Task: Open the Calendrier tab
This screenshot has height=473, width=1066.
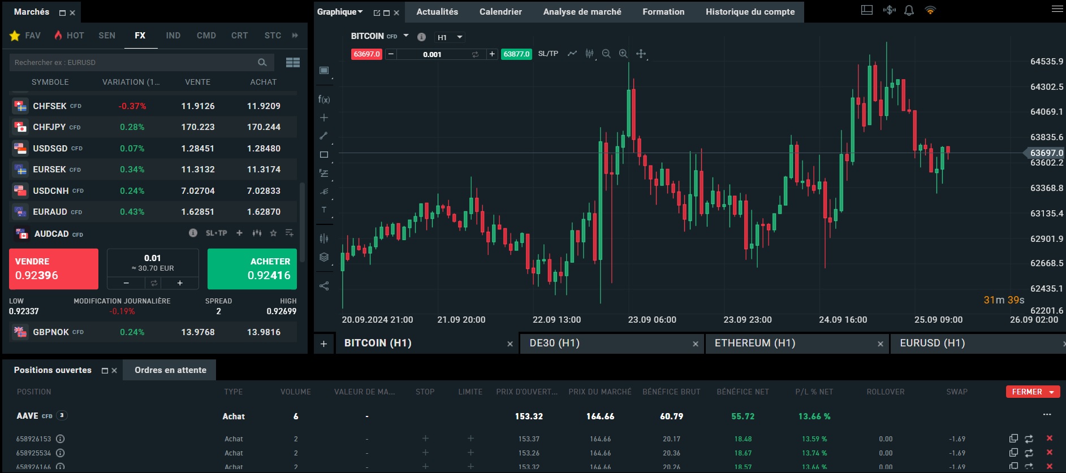Action: coord(500,11)
